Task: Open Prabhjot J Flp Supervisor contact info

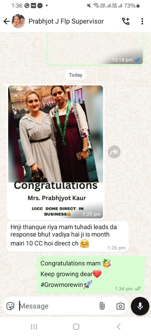Action: (66, 21)
